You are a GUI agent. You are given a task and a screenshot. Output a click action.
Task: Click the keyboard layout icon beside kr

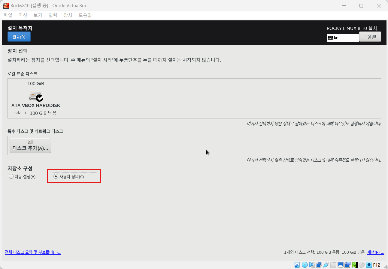coord(330,38)
